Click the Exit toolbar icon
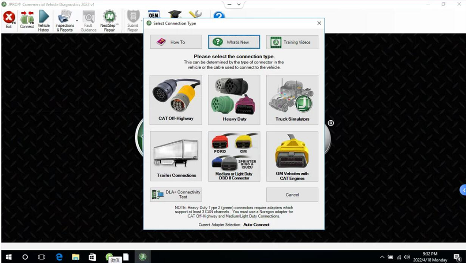 (9, 20)
